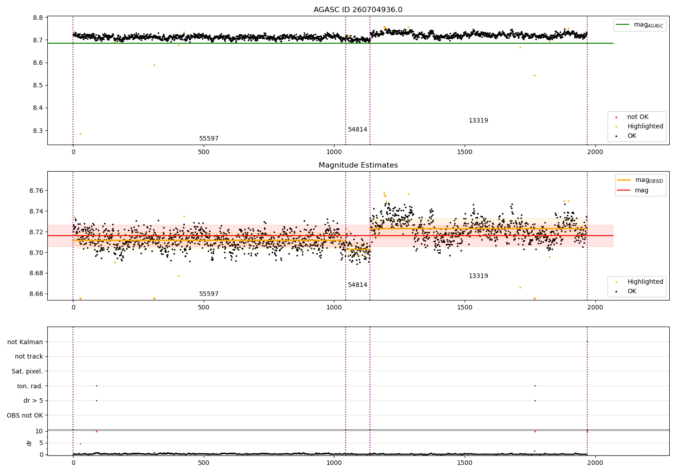This screenshot has width=676, height=473.
Task: Click y-tick 8.72 on the middle plot
Action: pos(36,232)
